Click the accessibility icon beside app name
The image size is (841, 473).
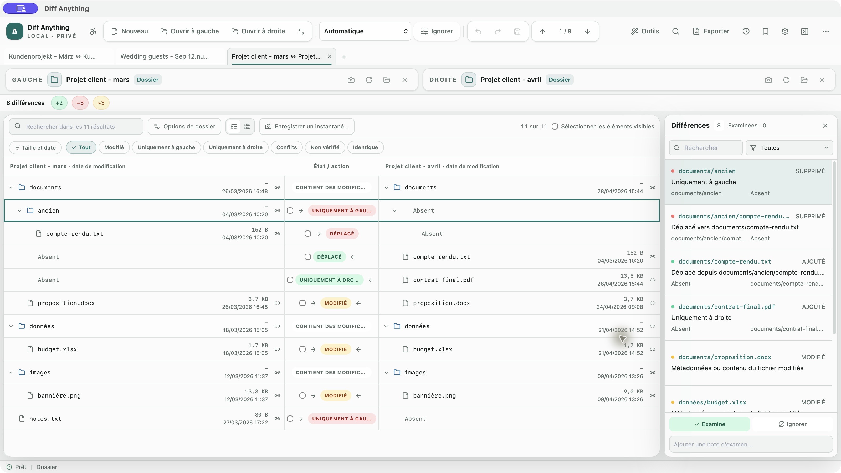point(93,31)
